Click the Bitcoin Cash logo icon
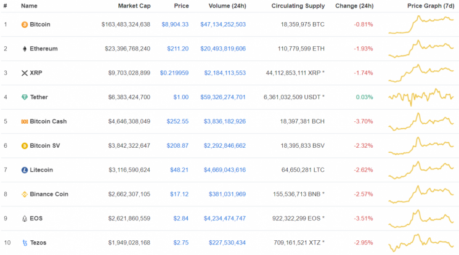The width and height of the screenshot is (459, 255). pyautogui.click(x=25, y=121)
